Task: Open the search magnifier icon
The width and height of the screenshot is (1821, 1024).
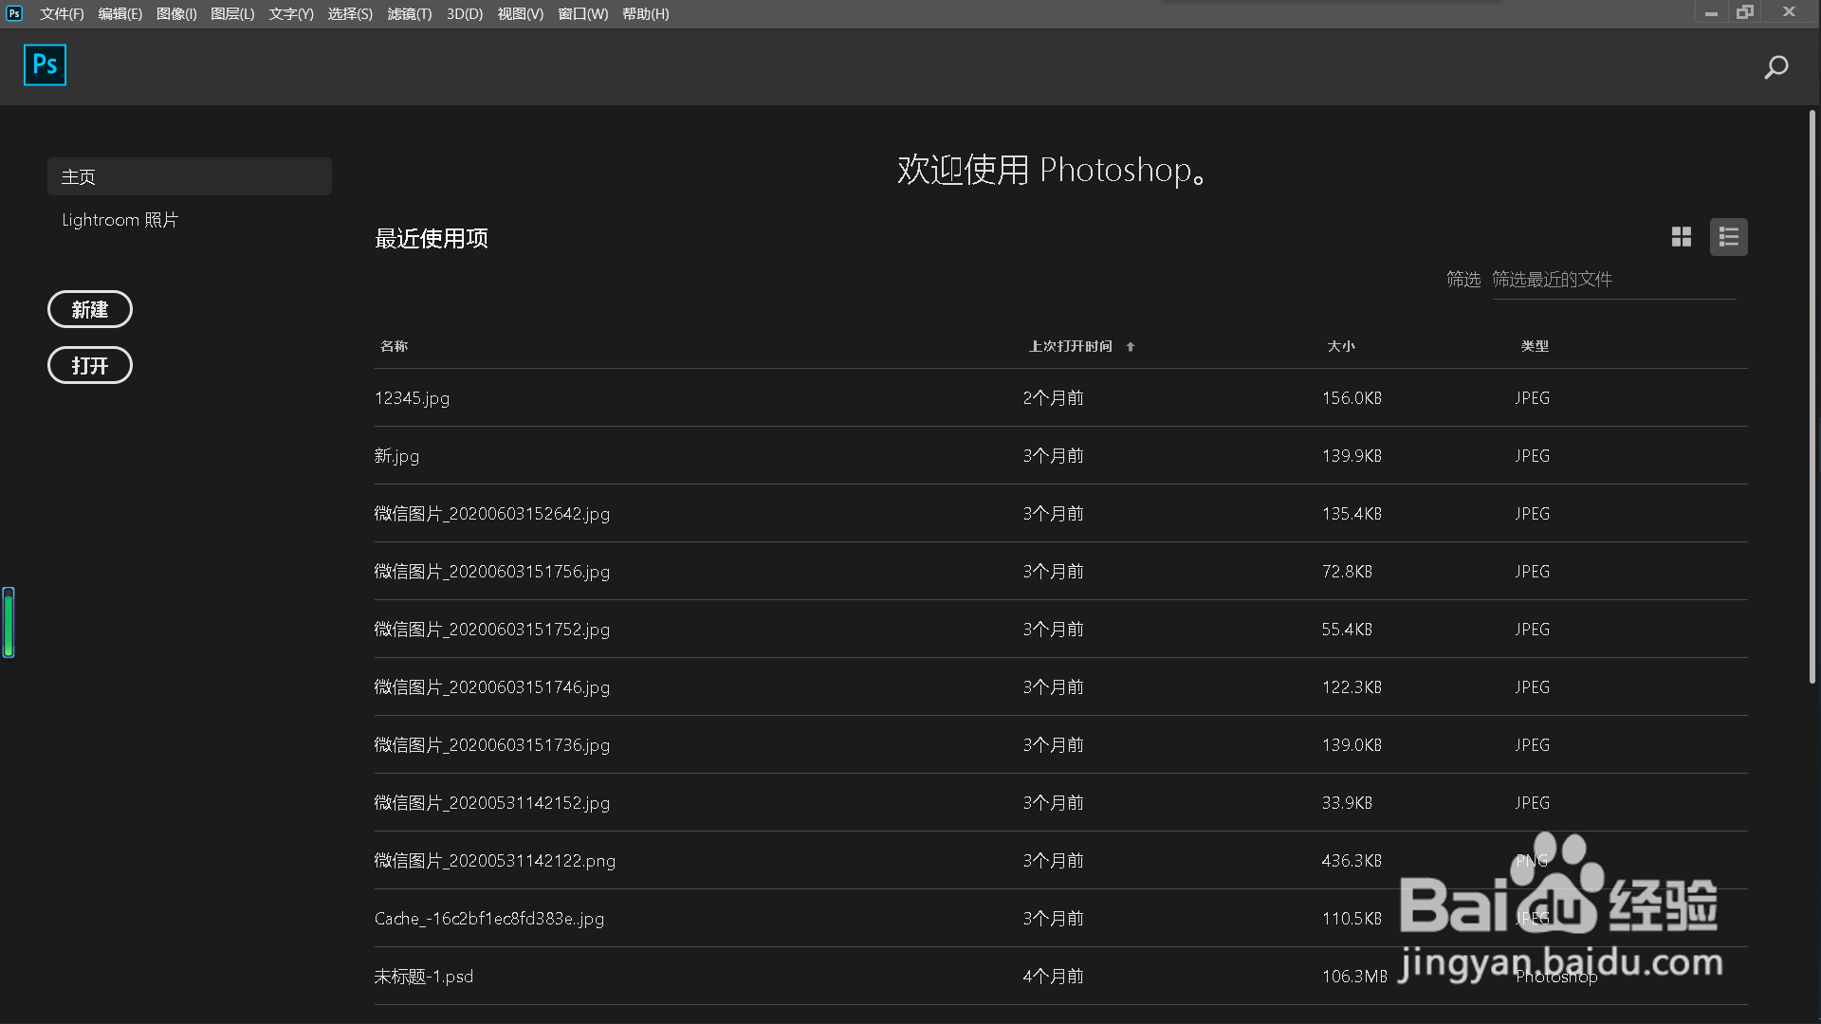Action: (1776, 66)
